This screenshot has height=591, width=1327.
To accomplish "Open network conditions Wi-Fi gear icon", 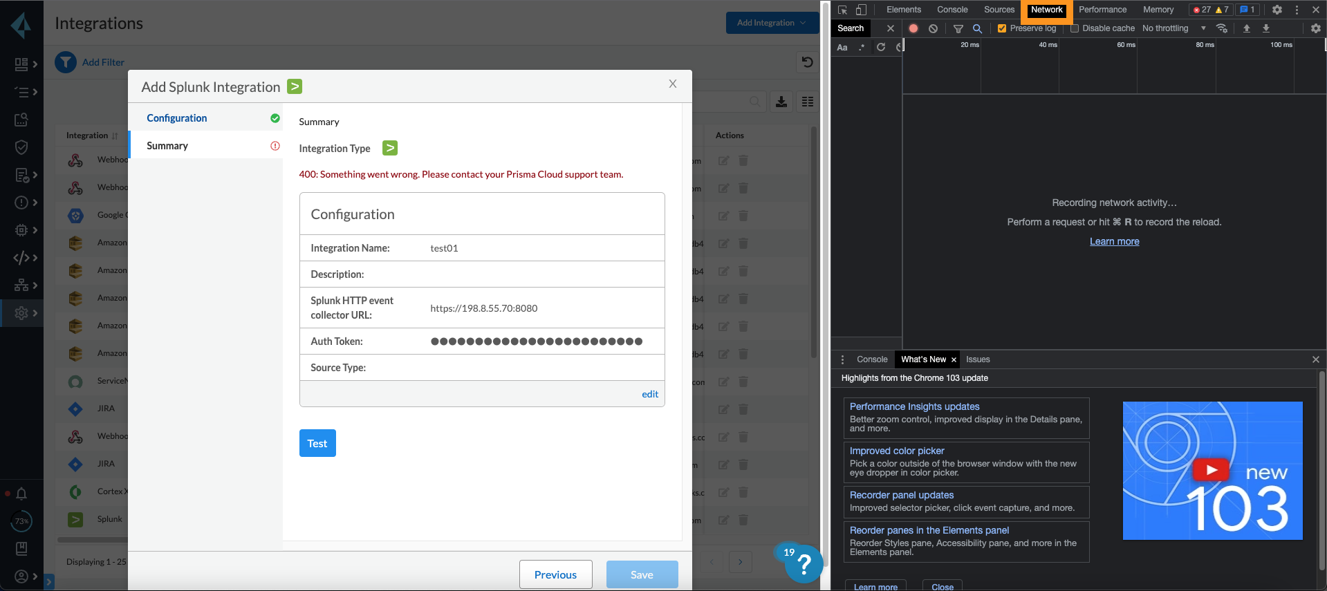I will 1222,28.
